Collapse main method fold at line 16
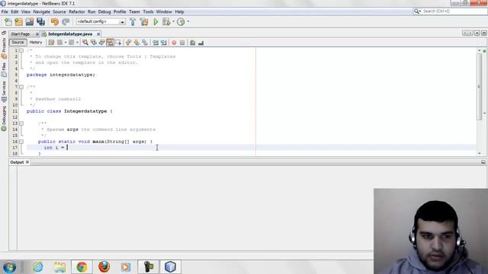Screen dimensions: 488x274 pos(21,142)
